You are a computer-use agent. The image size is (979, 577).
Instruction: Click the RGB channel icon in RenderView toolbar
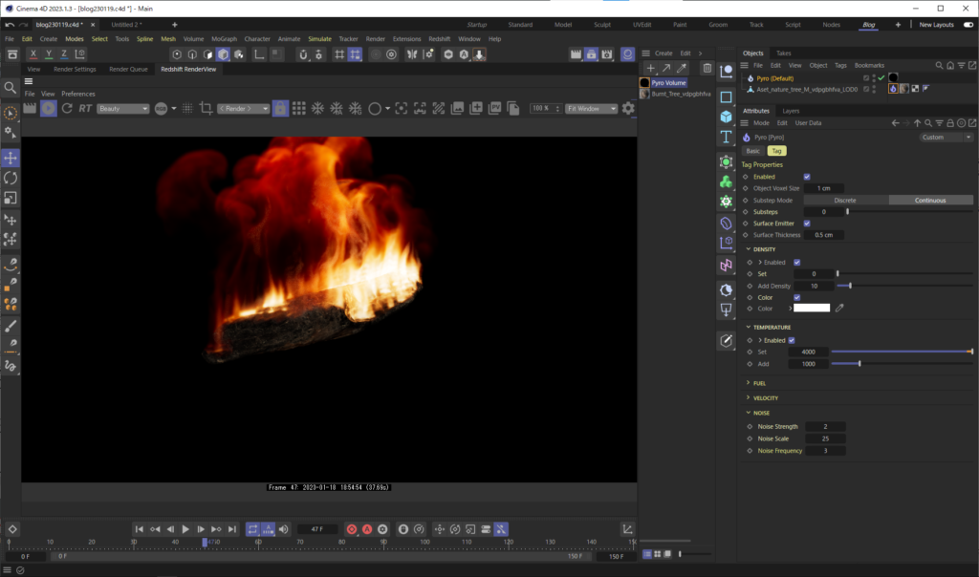click(x=160, y=108)
